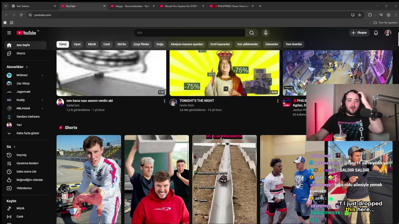Open Müzik under Keşfet
The height and width of the screenshot is (224, 399).
tap(26, 208)
